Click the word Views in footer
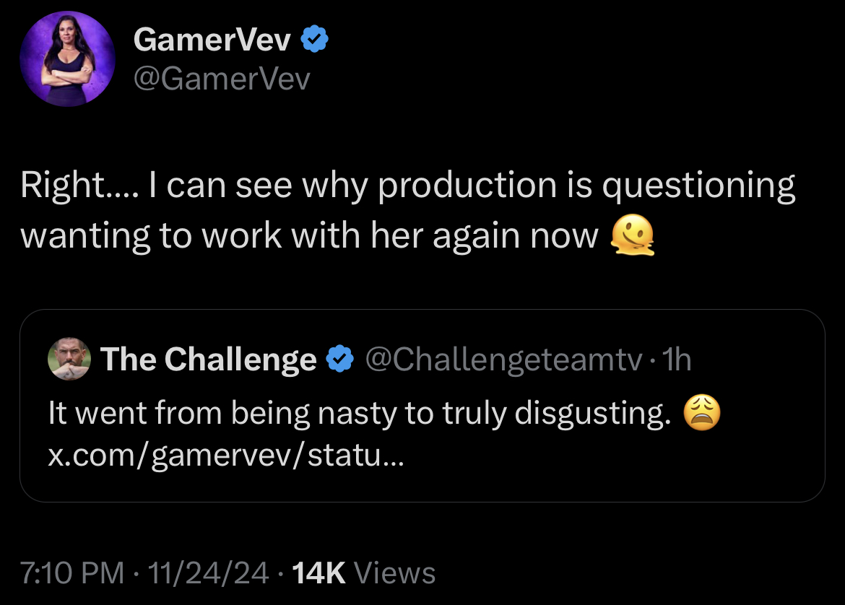Screen dimensions: 845x605 pos(394,572)
